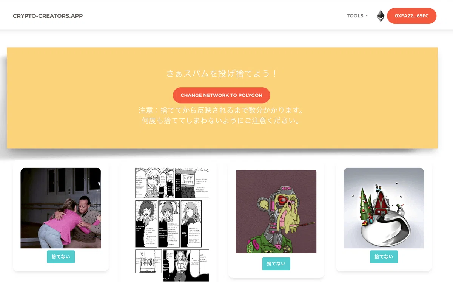Open the TOOLS dropdown menu
453x282 pixels.
click(357, 16)
